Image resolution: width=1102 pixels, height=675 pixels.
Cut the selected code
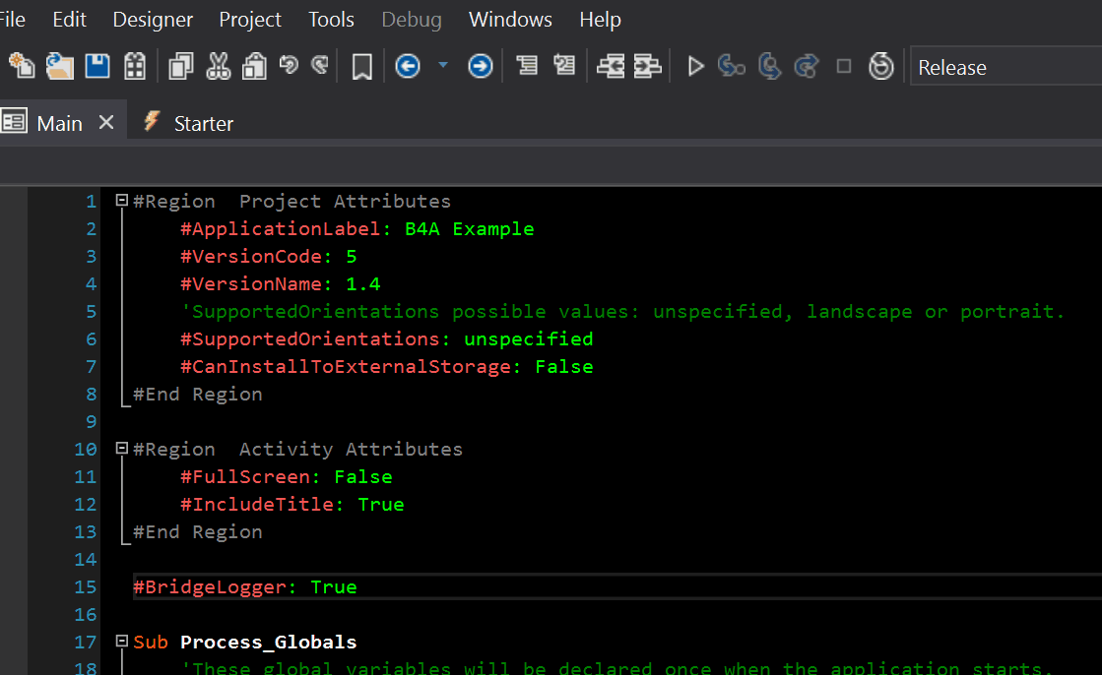pyautogui.click(x=219, y=65)
